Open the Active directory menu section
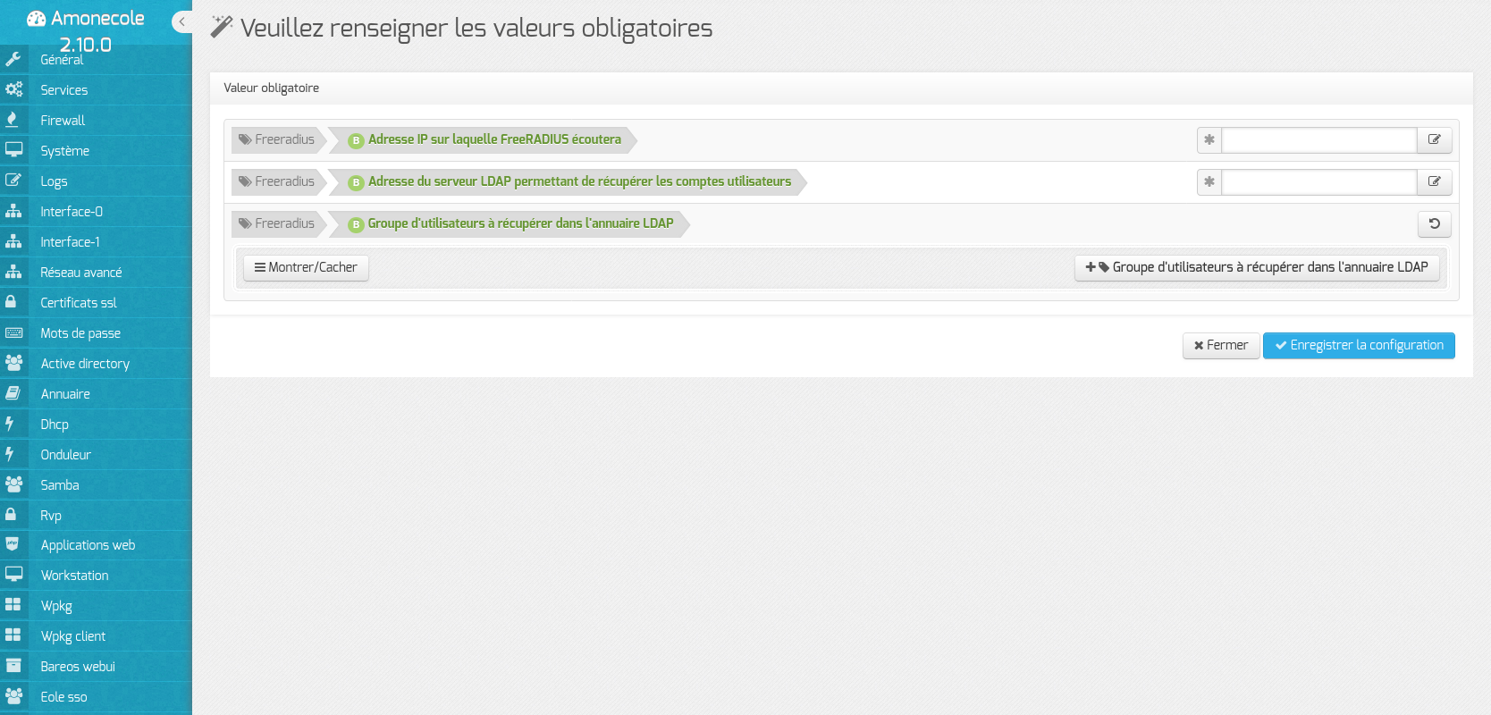 point(85,364)
